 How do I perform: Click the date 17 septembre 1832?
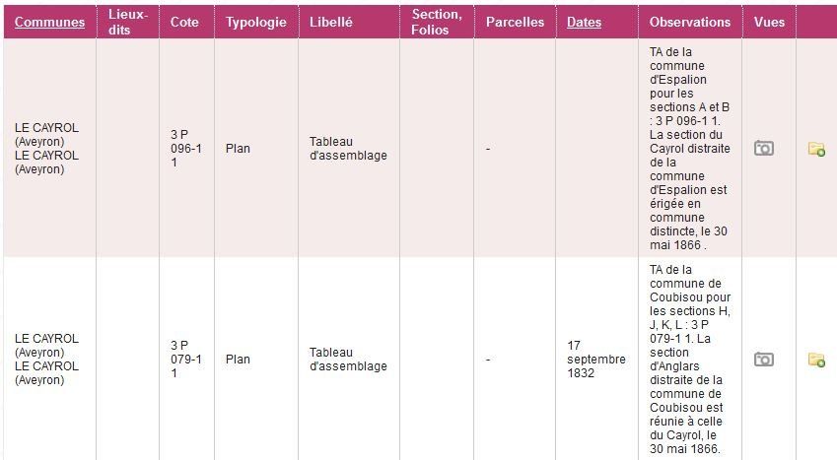[x=595, y=360]
